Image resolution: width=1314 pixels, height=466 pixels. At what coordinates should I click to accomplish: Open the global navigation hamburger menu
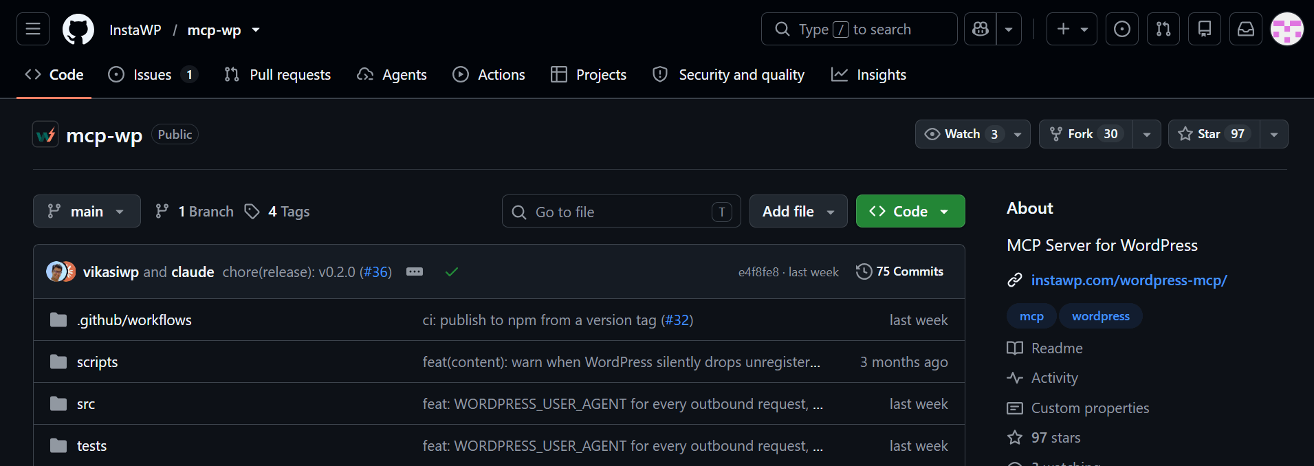[x=33, y=29]
